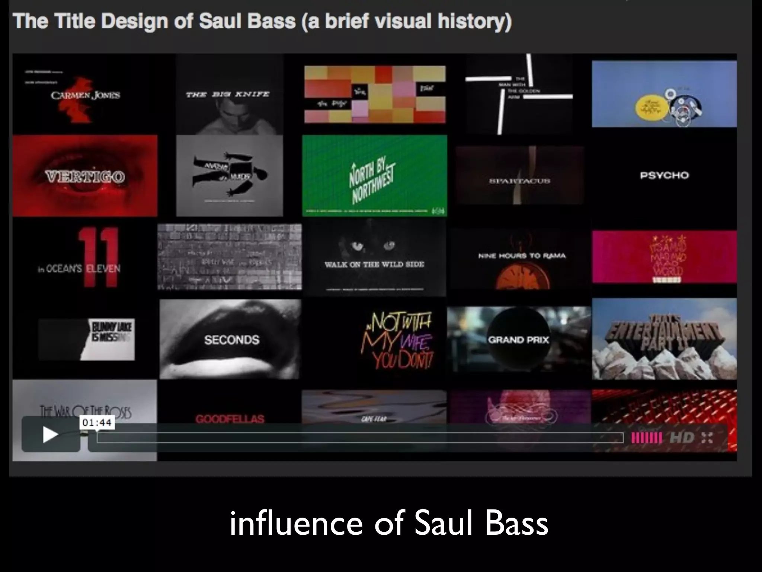762x572 pixels.
Task: Select the colorful squares mosaic thumbnail
Action: 375,95
